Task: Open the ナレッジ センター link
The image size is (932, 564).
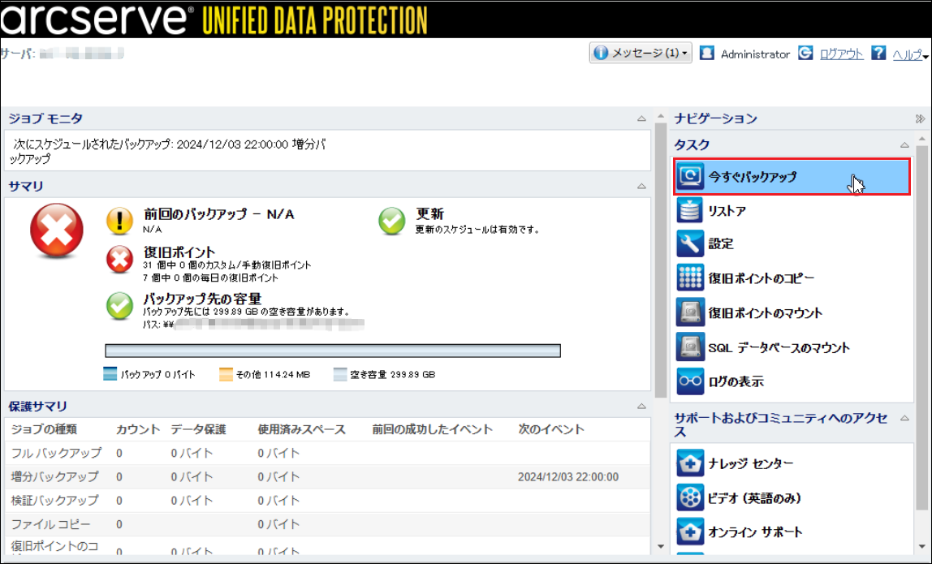Action: [x=751, y=463]
